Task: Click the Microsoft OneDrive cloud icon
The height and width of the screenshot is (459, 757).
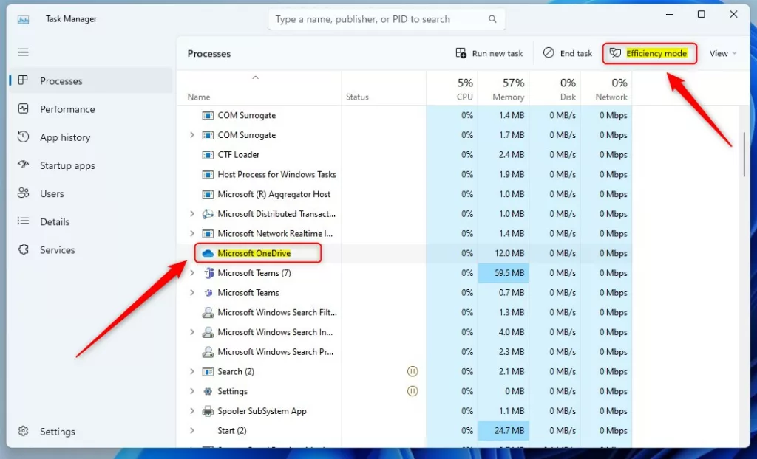Action: tap(208, 253)
